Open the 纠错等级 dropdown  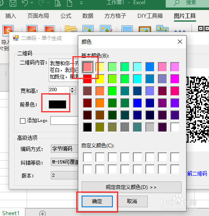[65, 162]
